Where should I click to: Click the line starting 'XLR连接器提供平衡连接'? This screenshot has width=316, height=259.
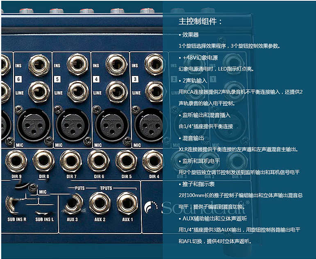[239, 149]
